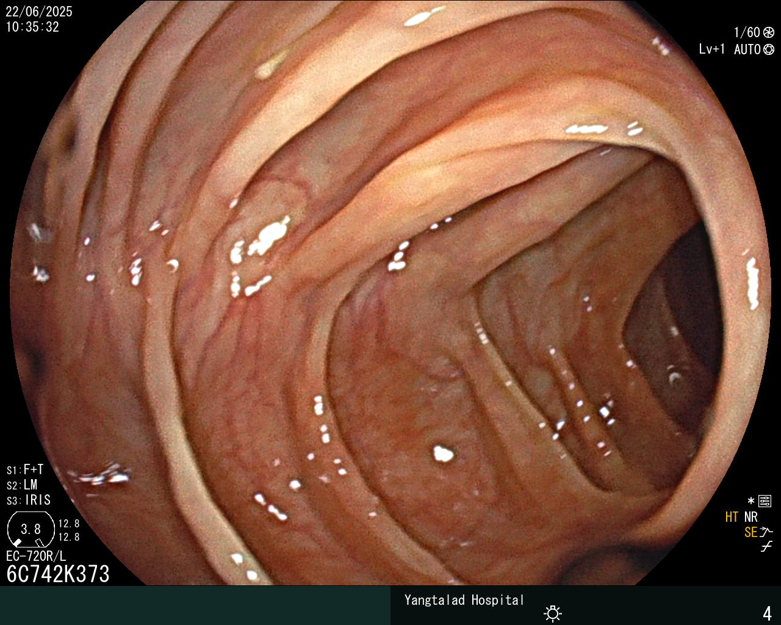The image size is (781, 625).
Task: Click the S1: F+T switch assignment
Action: [x=25, y=470]
